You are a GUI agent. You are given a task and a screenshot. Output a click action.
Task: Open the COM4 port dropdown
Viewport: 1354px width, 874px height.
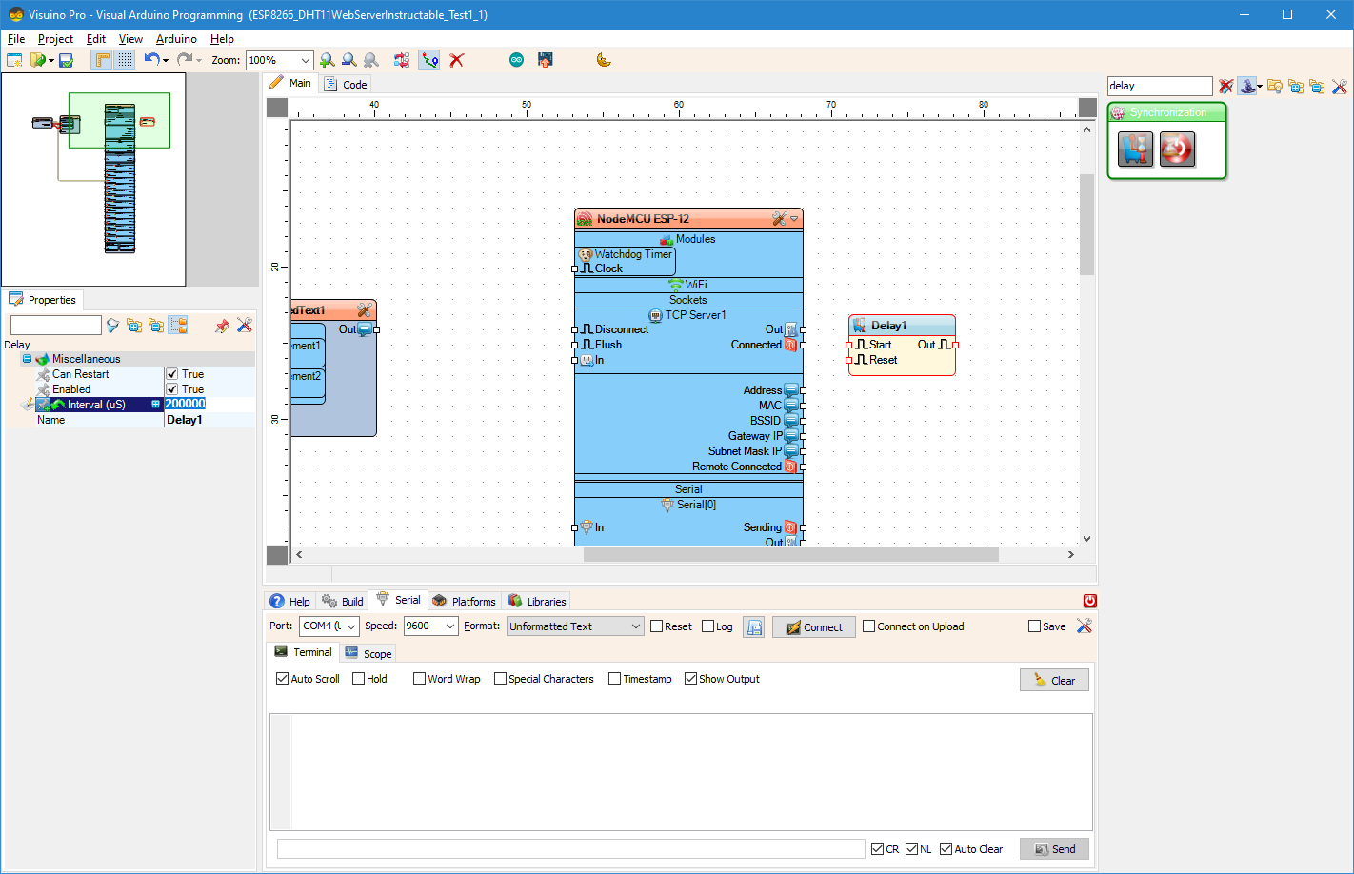(x=351, y=626)
